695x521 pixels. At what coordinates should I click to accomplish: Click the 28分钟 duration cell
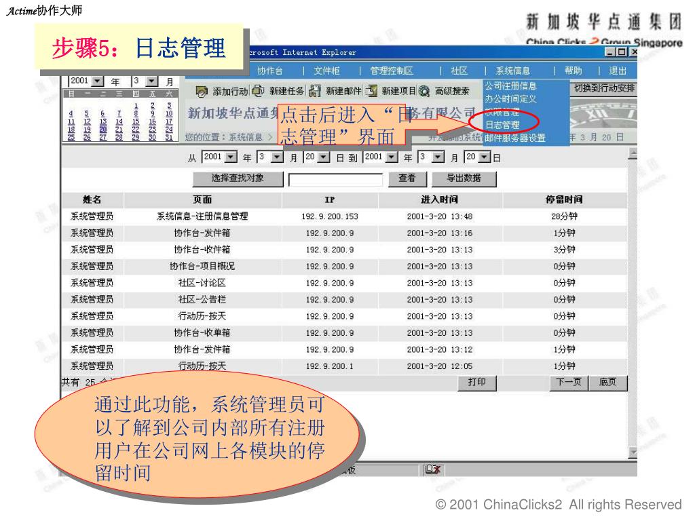pyautogui.click(x=564, y=216)
